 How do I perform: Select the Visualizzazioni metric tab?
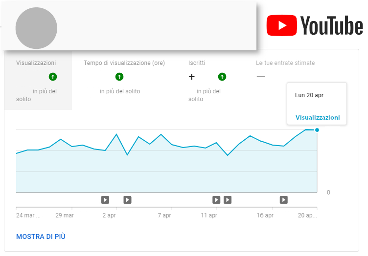coord(38,80)
